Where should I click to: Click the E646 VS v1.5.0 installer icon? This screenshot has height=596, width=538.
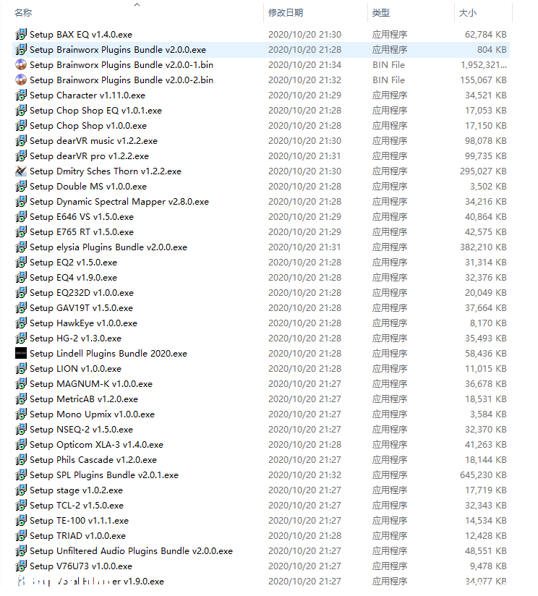point(21,217)
